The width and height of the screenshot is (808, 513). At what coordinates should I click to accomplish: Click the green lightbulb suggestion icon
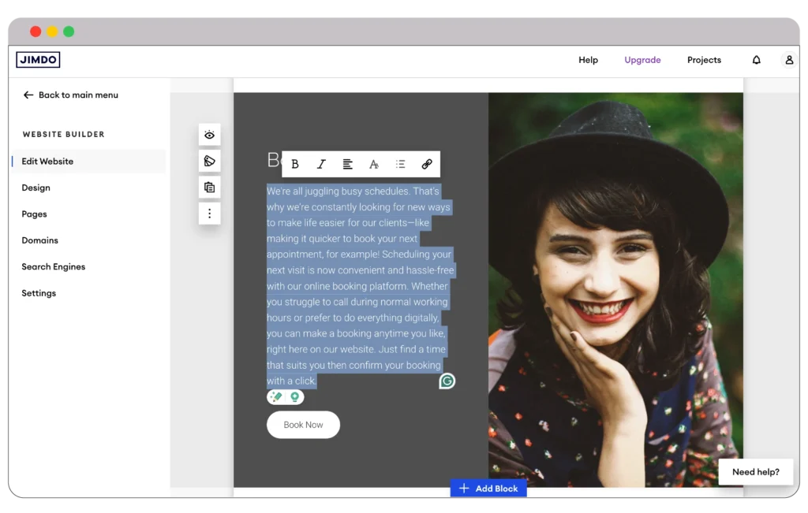pos(294,397)
